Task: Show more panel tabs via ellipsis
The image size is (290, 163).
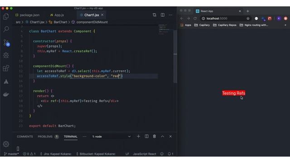Action: coord(84,137)
